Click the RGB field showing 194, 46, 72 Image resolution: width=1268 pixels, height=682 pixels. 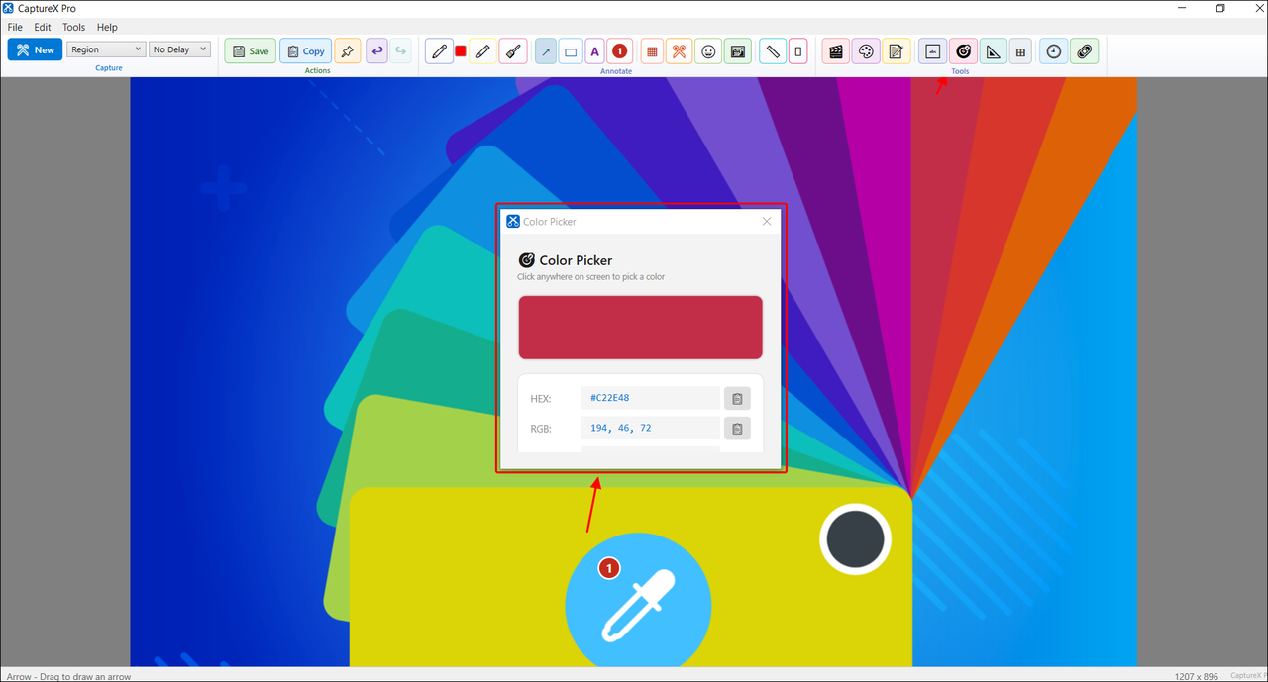coord(650,428)
